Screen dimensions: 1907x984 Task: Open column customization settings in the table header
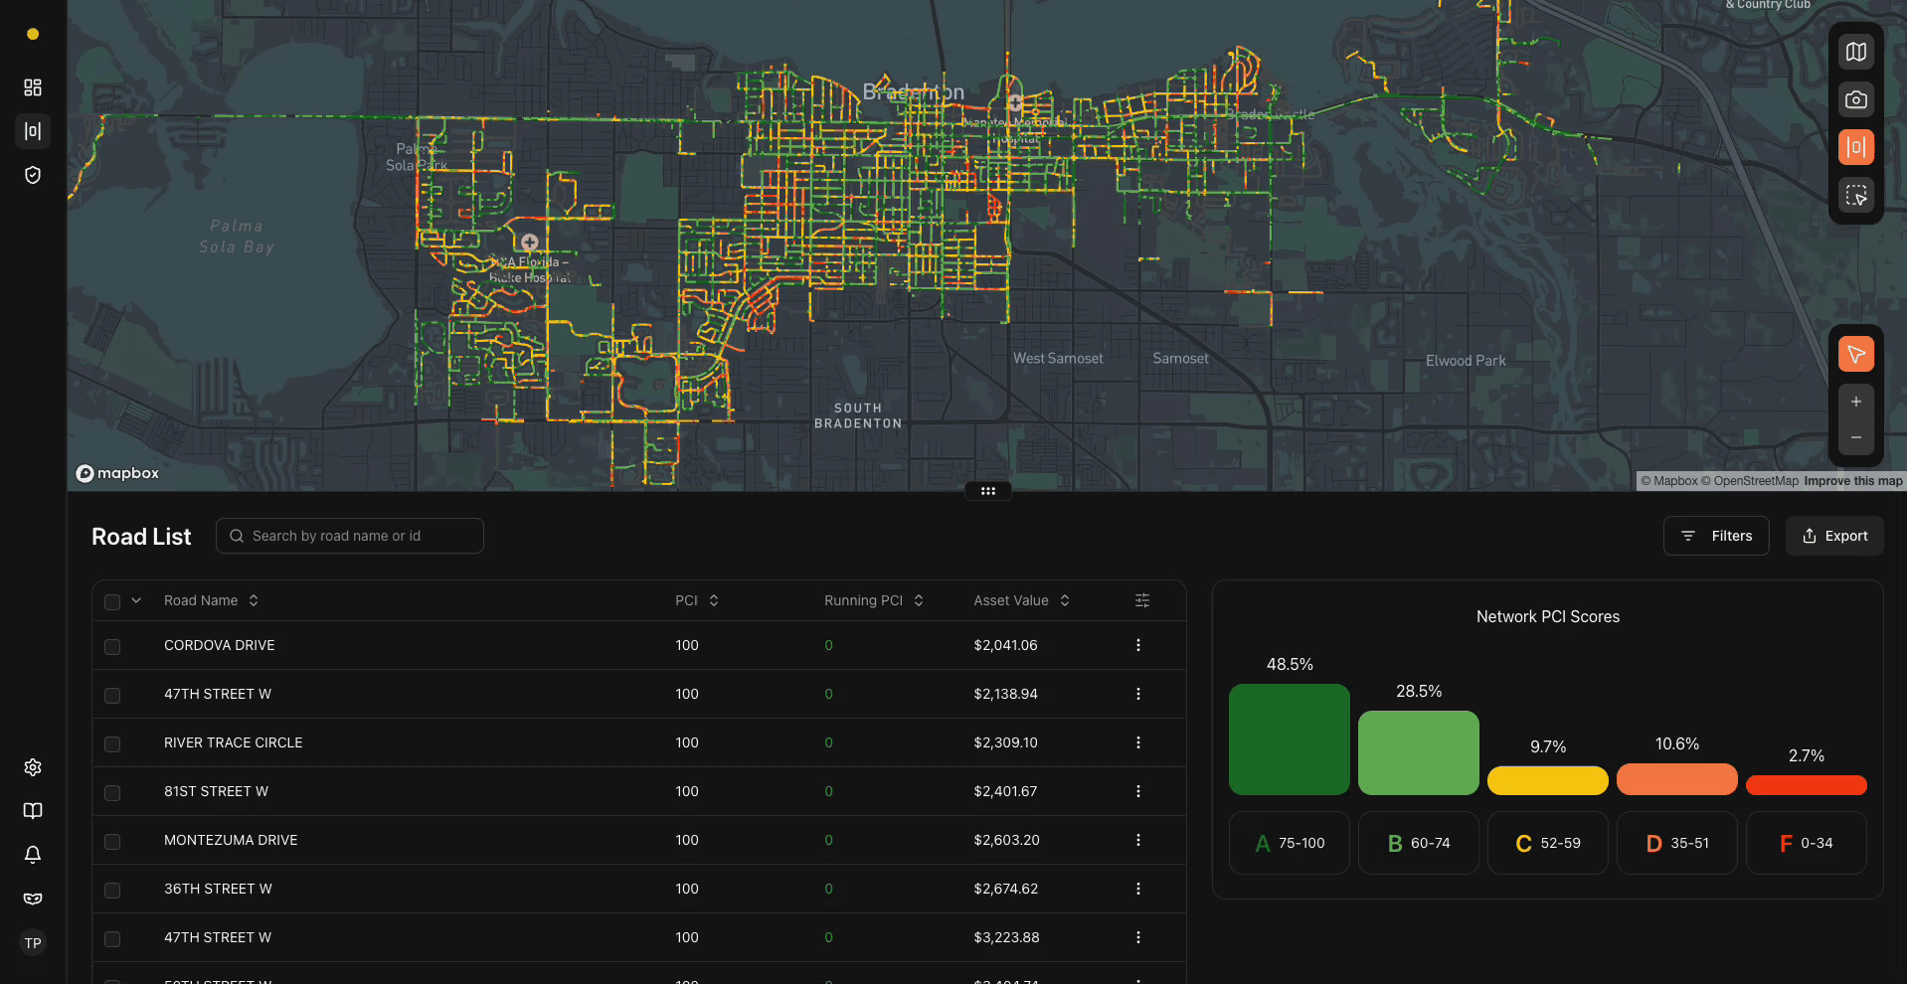click(1141, 600)
